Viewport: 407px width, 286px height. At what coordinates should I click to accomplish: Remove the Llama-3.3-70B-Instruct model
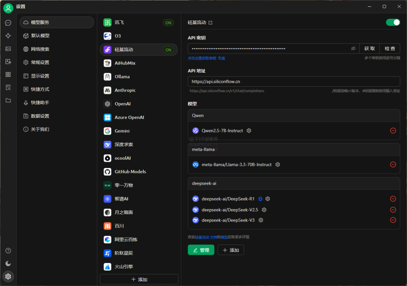(393, 165)
